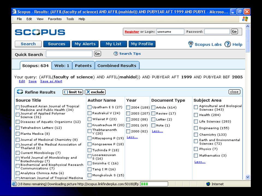Check Agricultural and Biological Sciences box
262x196 pixels.
tap(196, 107)
